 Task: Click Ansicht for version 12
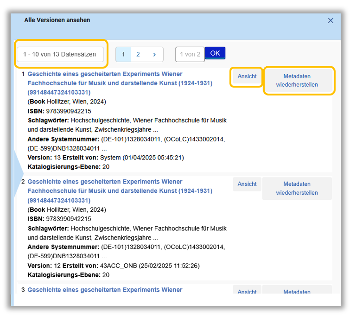click(247, 184)
